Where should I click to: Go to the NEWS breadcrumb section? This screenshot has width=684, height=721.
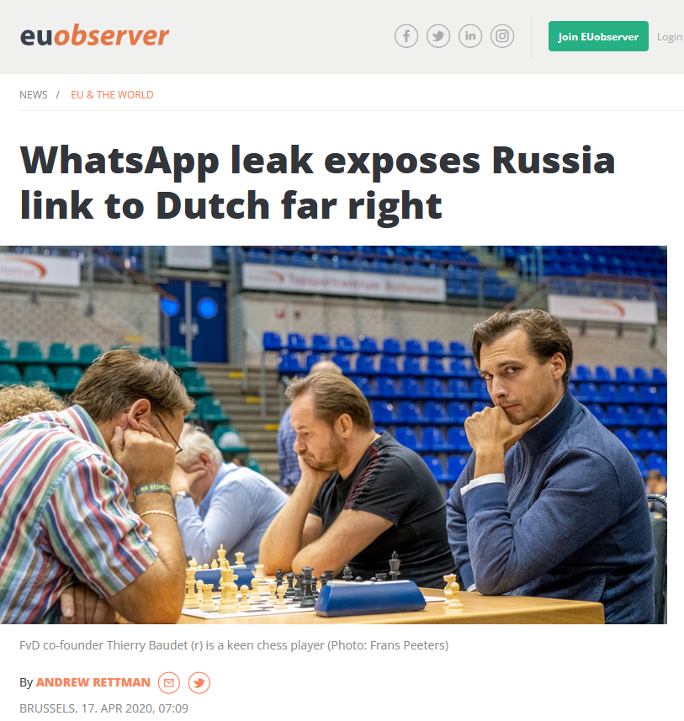pos(33,95)
